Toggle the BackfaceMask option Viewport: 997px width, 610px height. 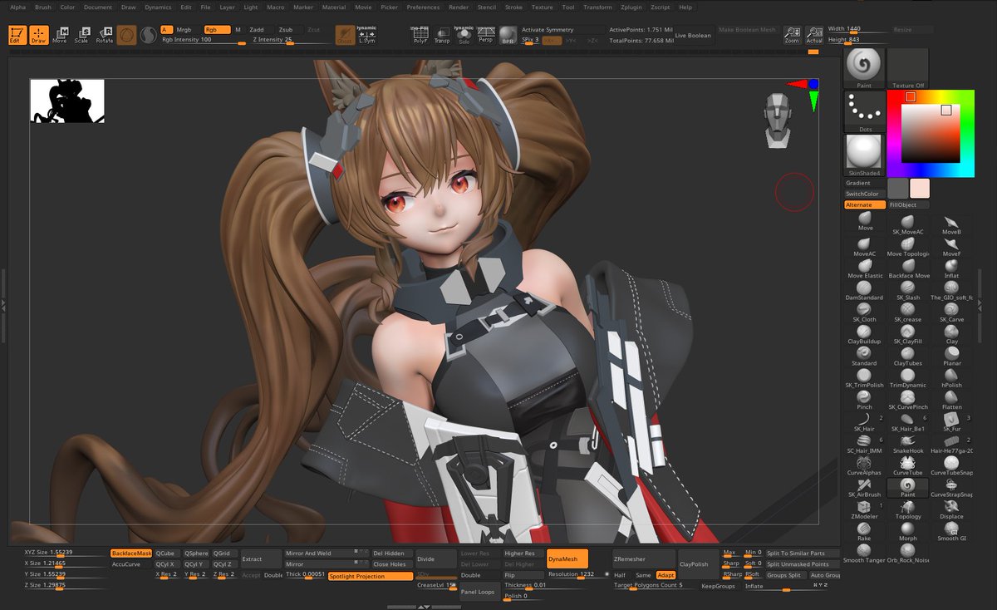click(x=131, y=553)
